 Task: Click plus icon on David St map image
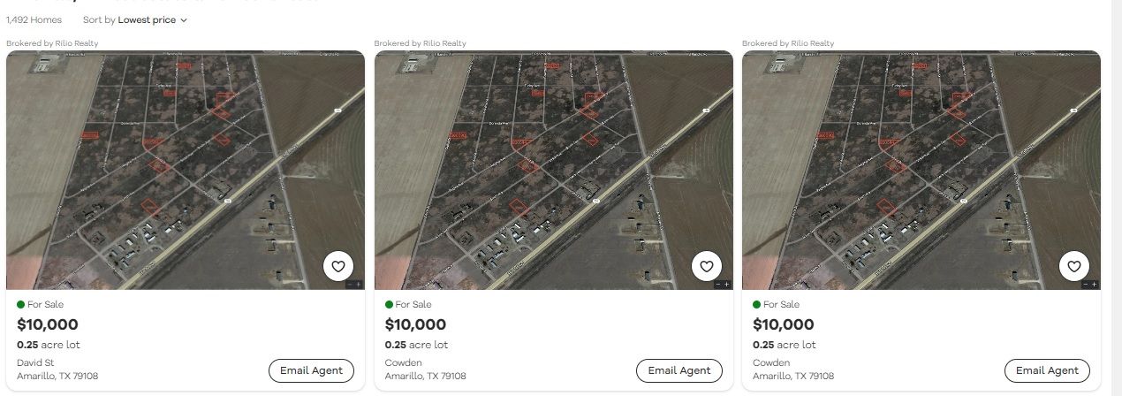point(359,285)
